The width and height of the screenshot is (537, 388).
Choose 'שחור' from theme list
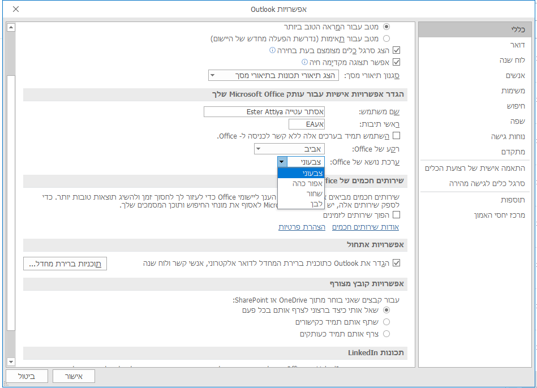pyautogui.click(x=300, y=193)
